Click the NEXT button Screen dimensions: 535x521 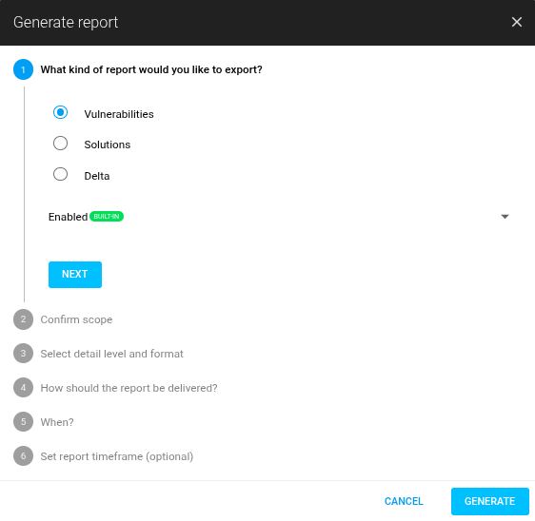coord(75,275)
